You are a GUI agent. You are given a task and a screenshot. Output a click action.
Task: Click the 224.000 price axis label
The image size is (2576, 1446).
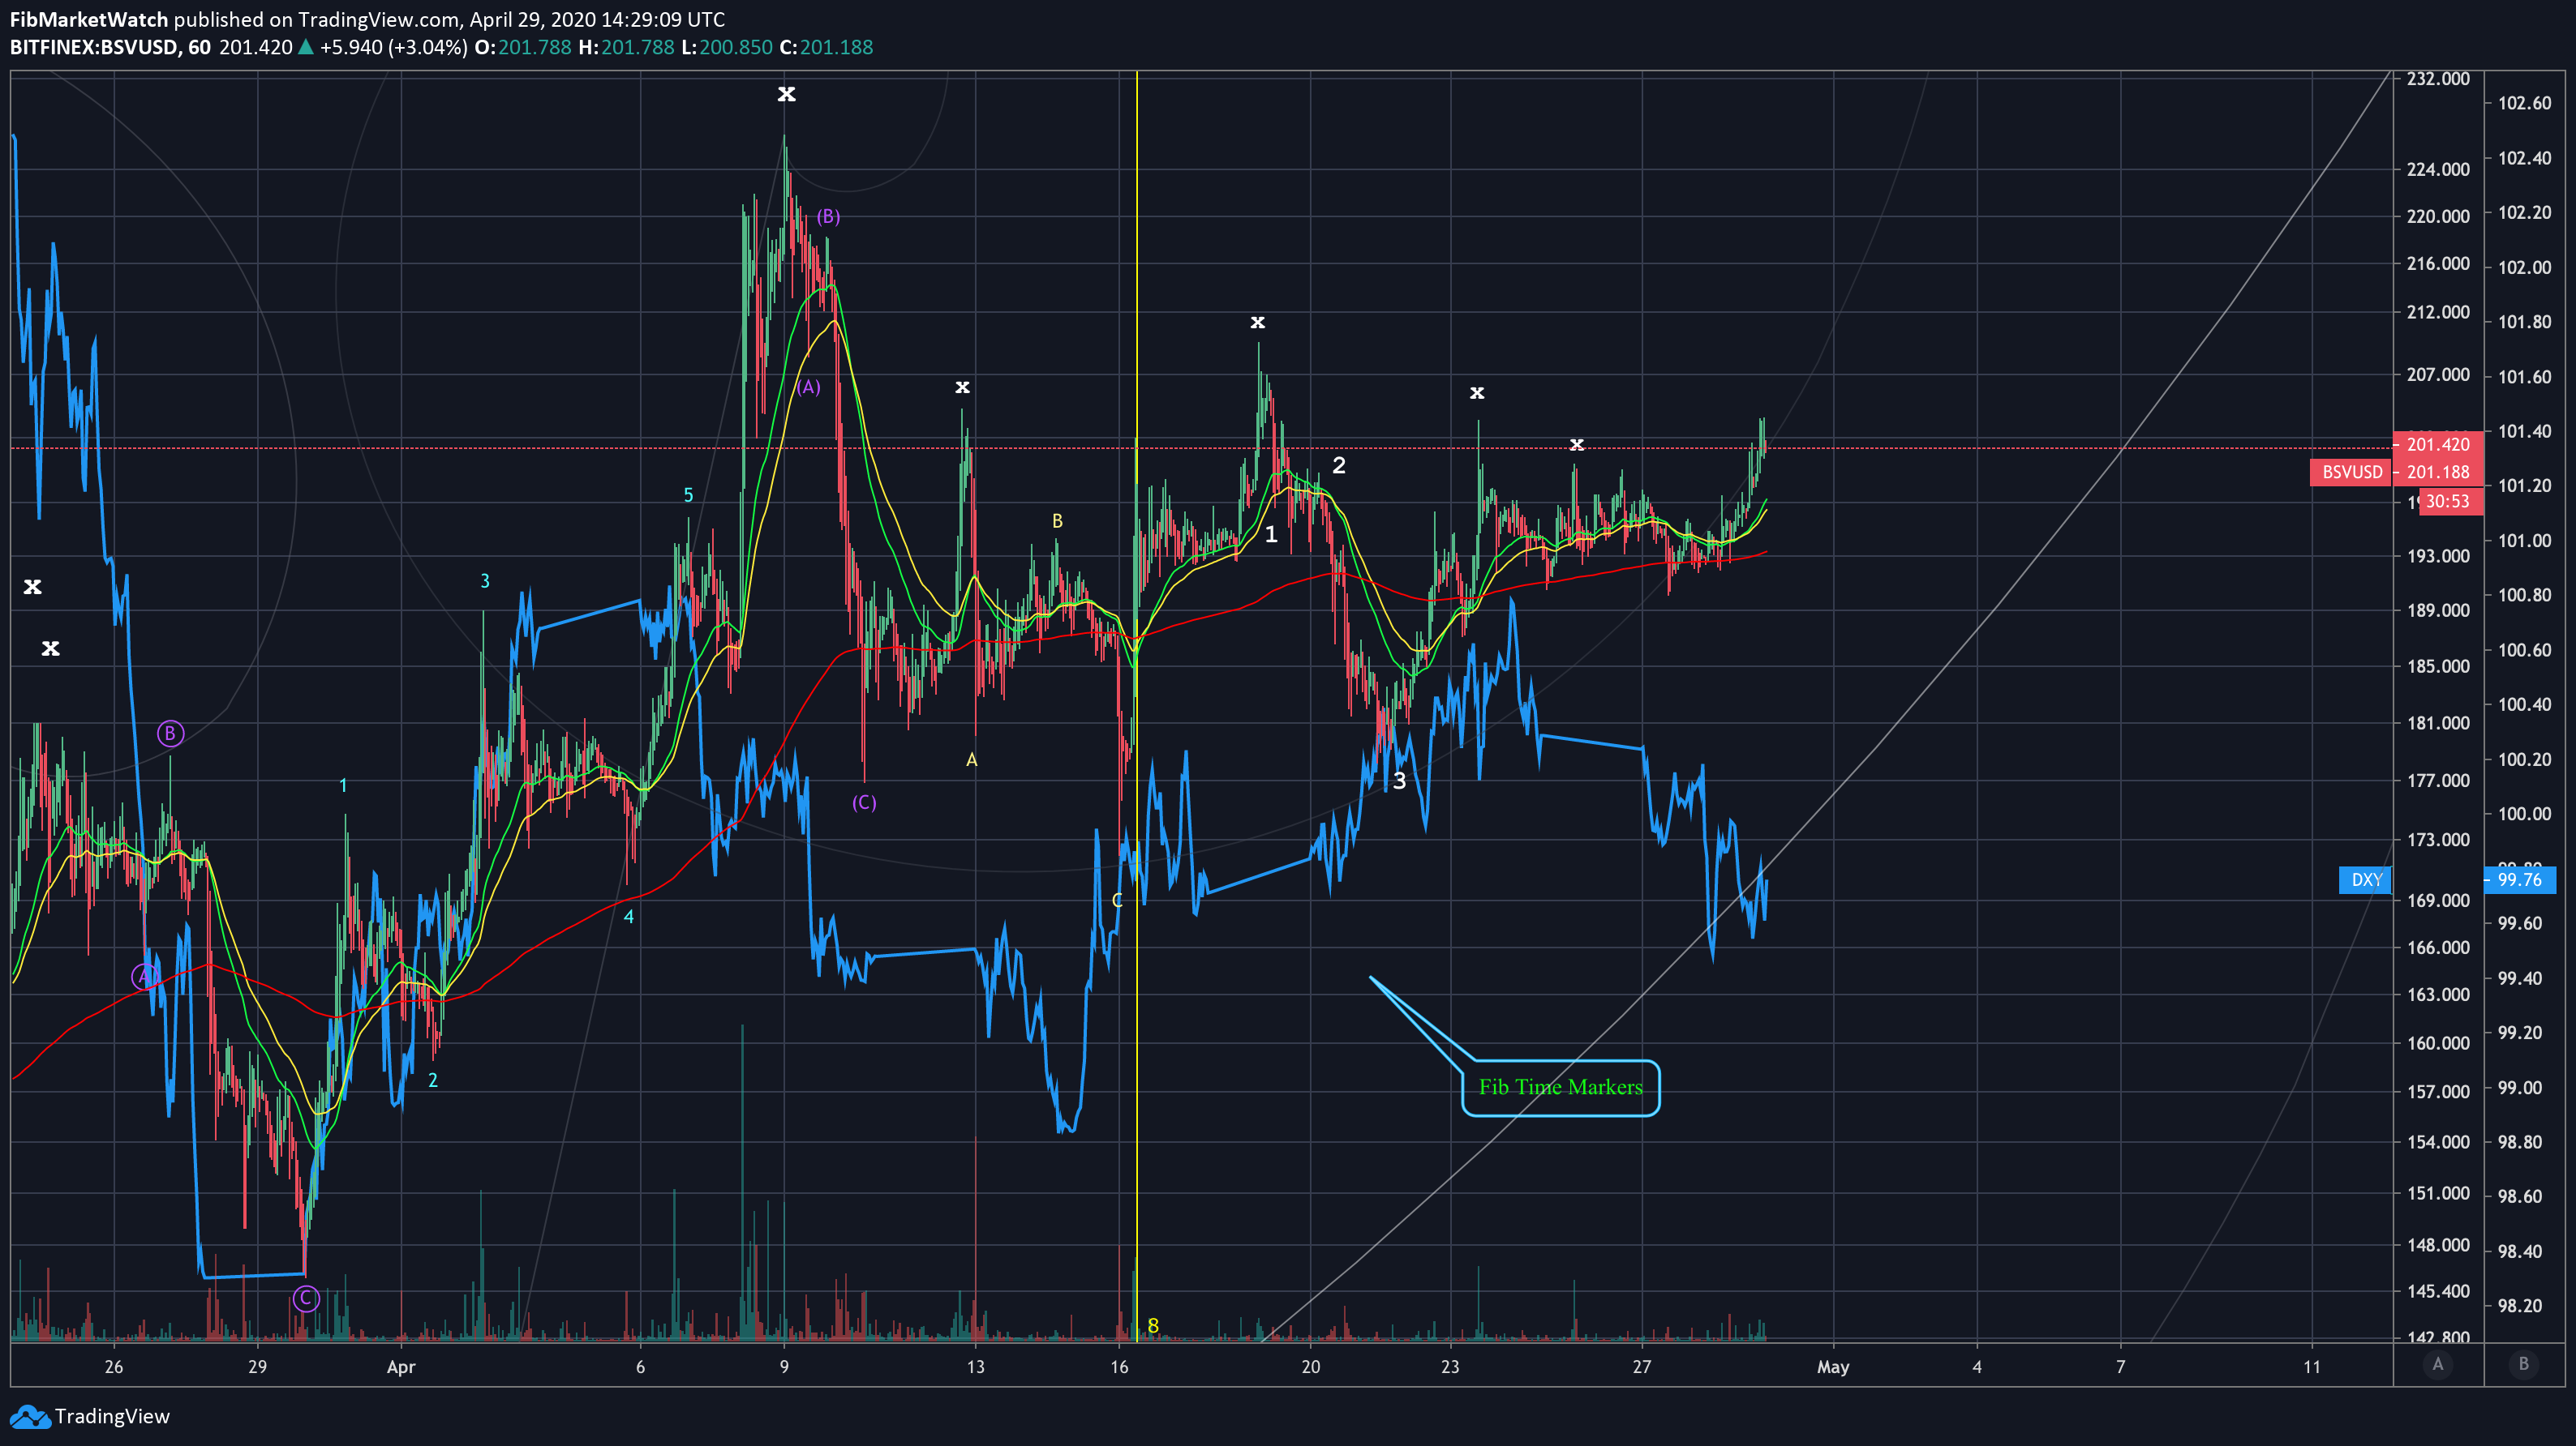[x=2438, y=169]
